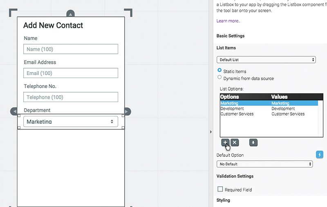Select the Add New Contact heading
327x207 pixels.
pyautogui.click(x=53, y=25)
